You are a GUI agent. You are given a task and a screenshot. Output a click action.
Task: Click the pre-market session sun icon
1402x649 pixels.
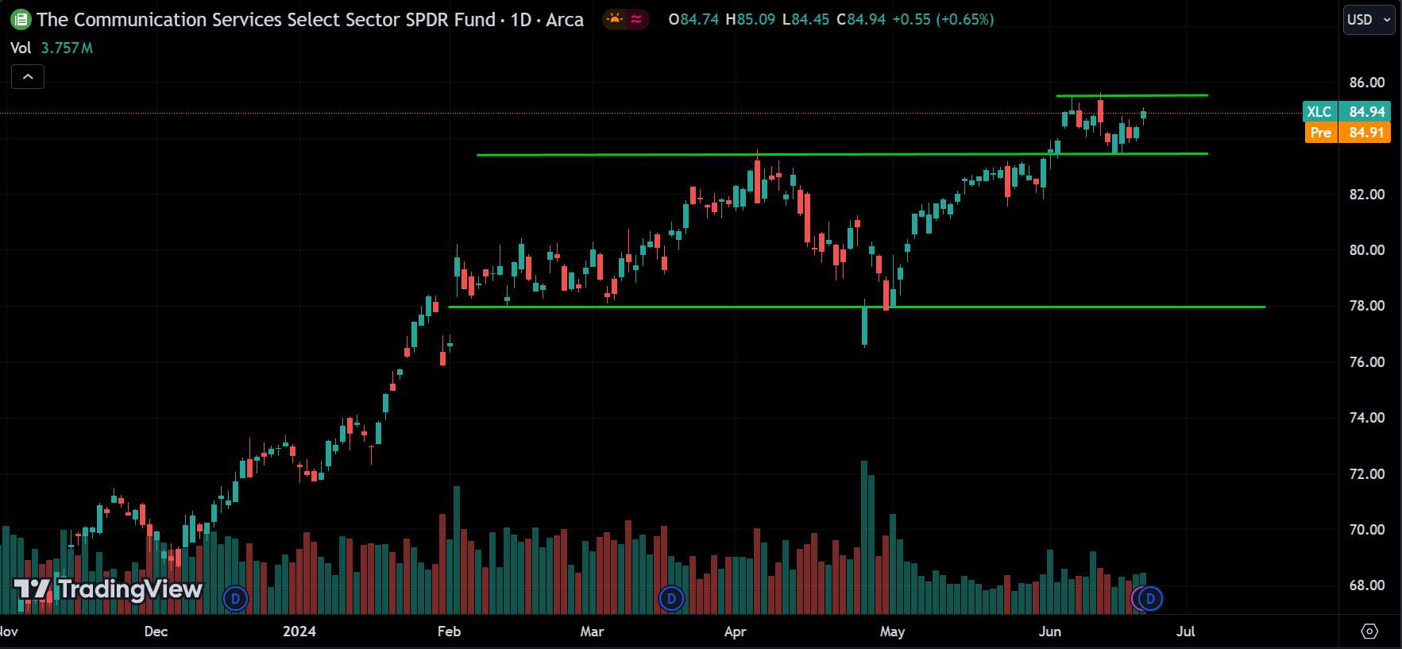(x=615, y=19)
